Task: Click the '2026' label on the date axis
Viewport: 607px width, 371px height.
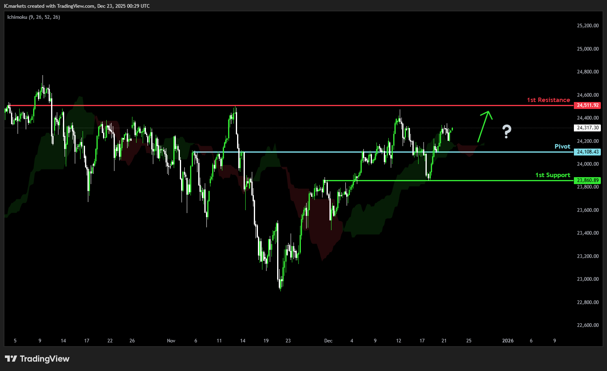Action: coord(508,341)
